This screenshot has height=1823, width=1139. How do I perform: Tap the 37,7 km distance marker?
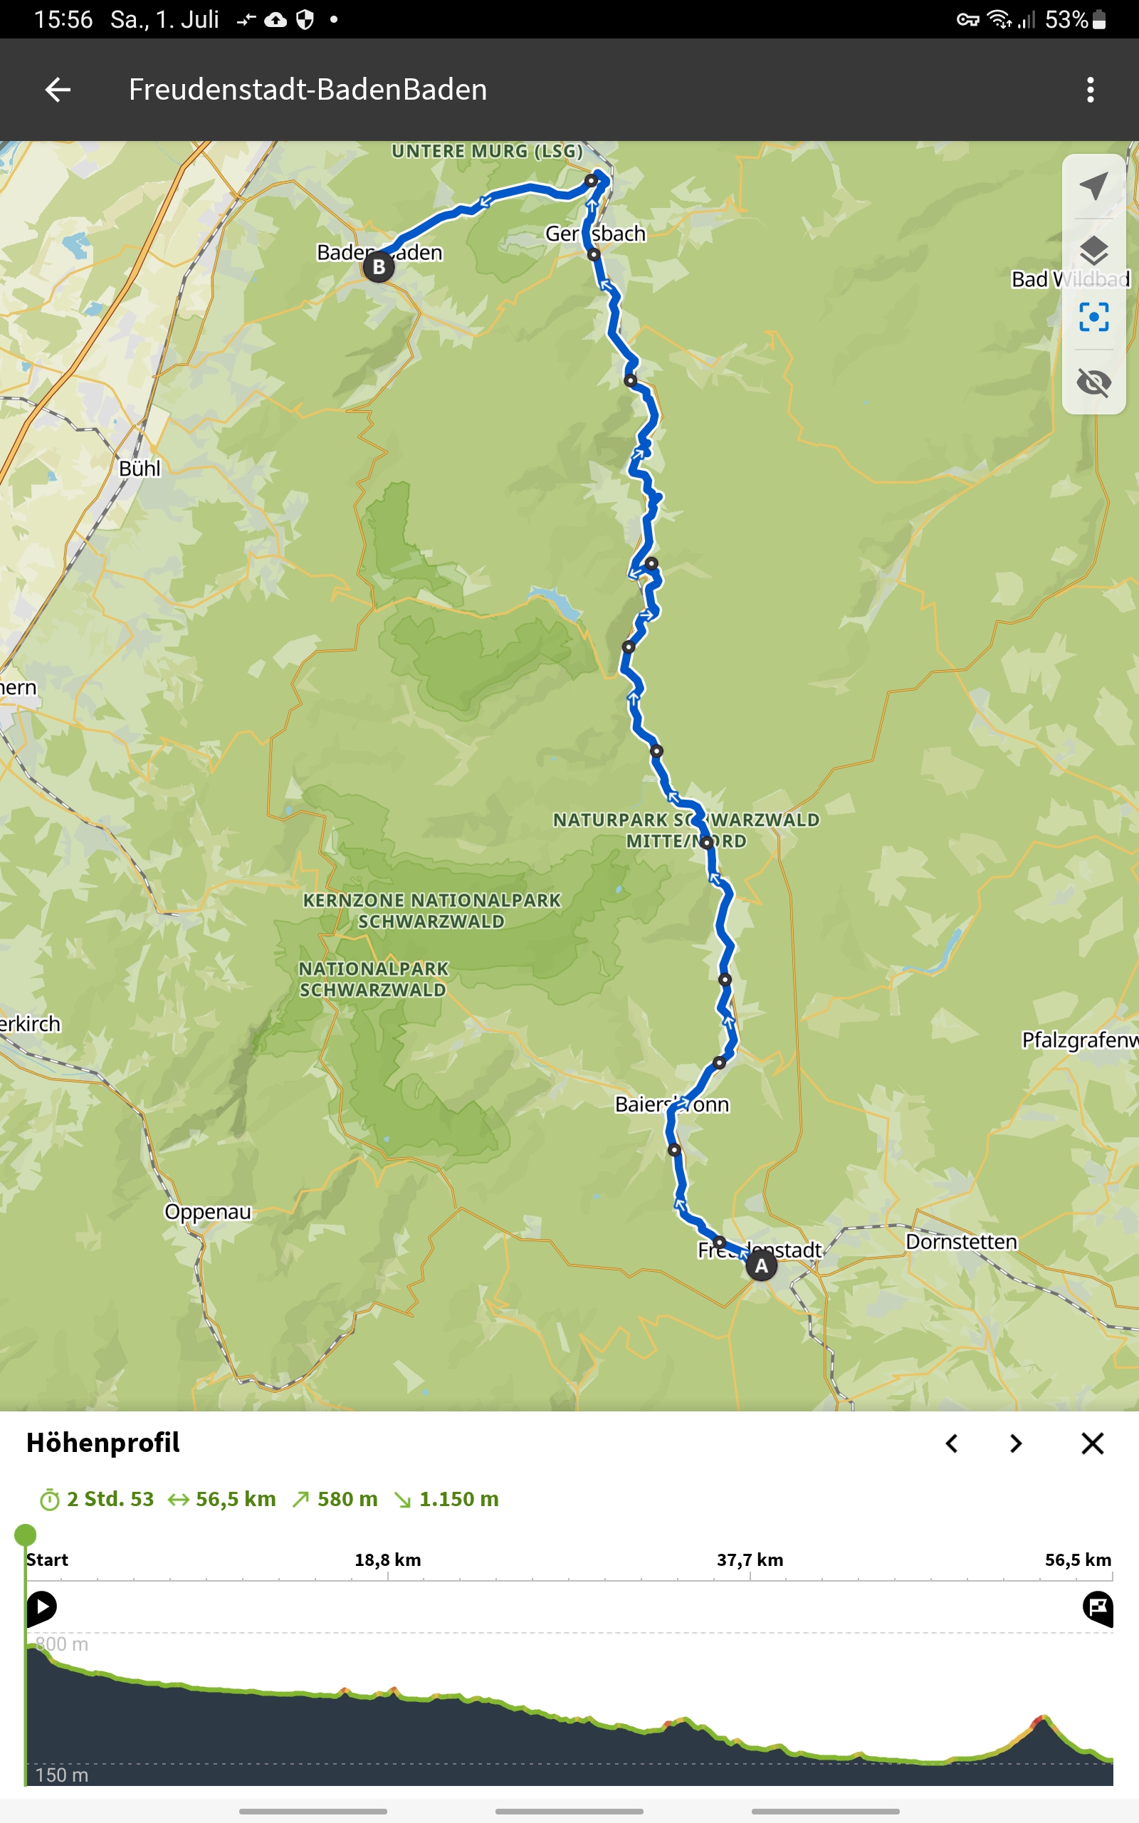click(x=750, y=1560)
